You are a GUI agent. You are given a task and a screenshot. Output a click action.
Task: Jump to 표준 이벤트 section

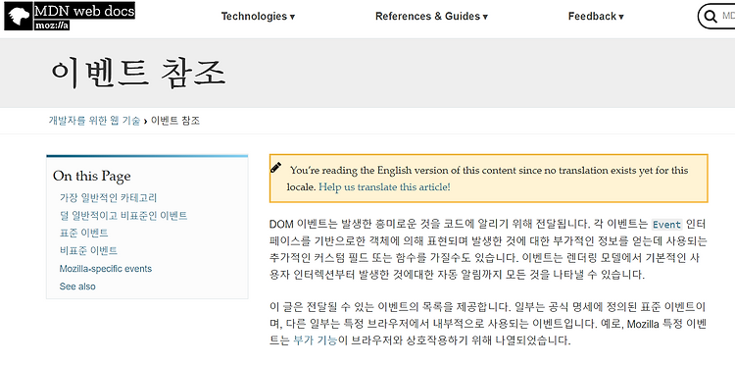(84, 233)
